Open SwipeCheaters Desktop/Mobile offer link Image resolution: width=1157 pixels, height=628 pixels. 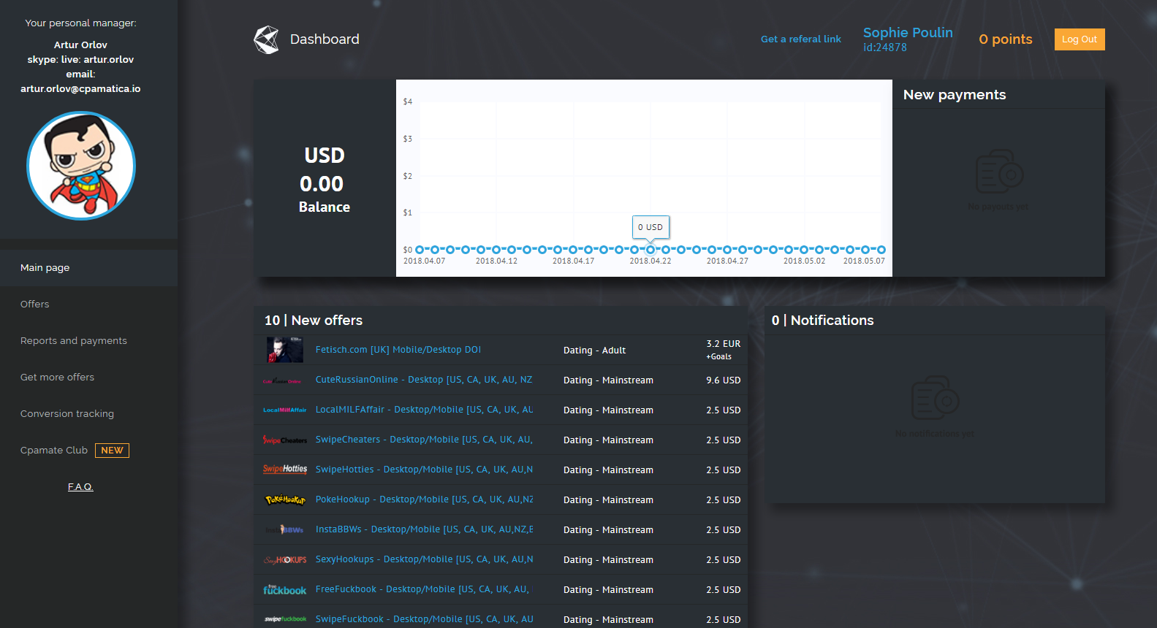[424, 440]
